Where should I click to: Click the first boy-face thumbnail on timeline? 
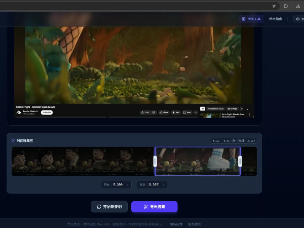point(25,161)
